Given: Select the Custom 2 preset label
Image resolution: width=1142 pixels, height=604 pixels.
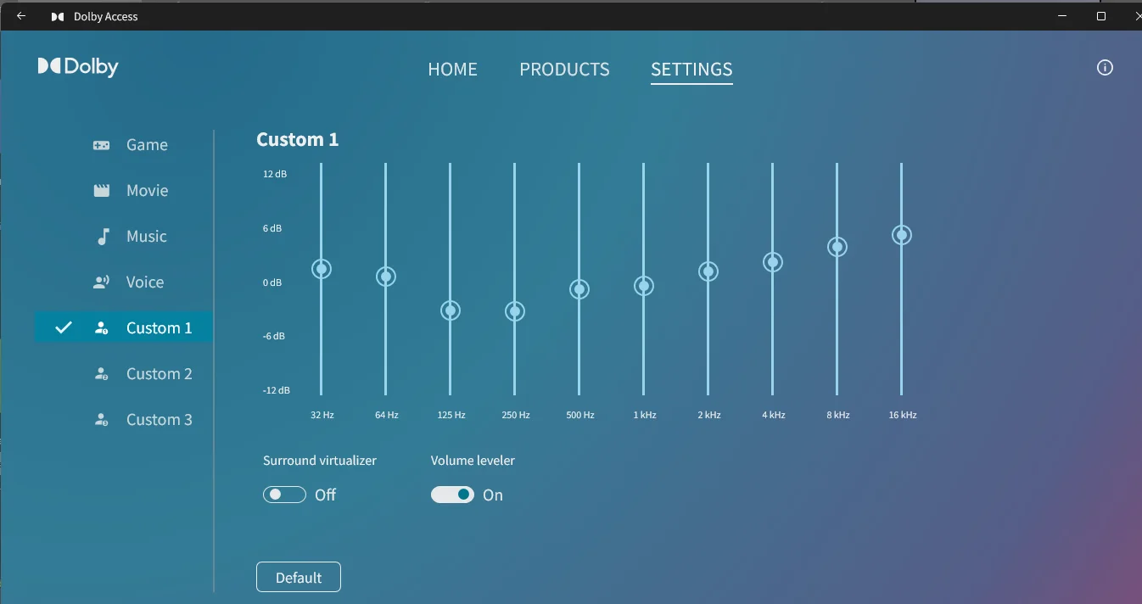Looking at the screenshot, I should 160,374.
